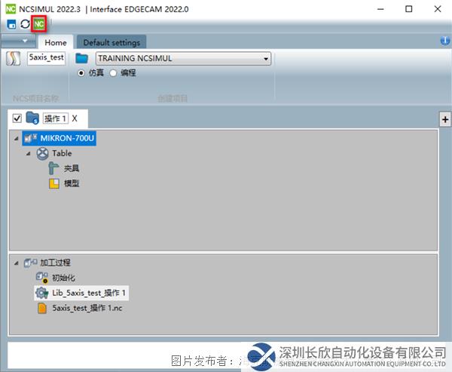Screen dimensions: 452x372
Task: Click the blue project folder icon
Action: click(82, 59)
